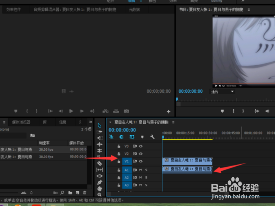Select the Razor tool
This screenshot has width=275, height=206.
[x=100, y=163]
